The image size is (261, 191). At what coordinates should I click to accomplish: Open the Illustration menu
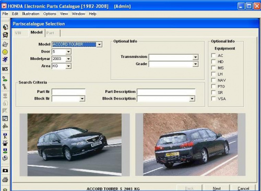31,14
